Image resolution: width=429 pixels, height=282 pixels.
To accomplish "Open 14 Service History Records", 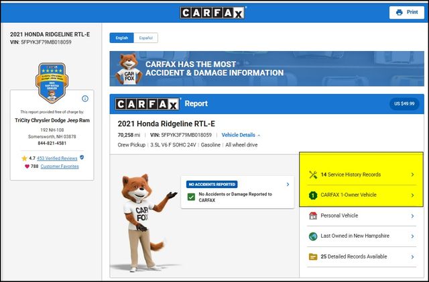I will (361, 175).
